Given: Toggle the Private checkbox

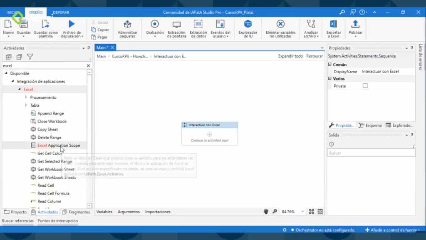Looking at the screenshot, I should coord(365,86).
